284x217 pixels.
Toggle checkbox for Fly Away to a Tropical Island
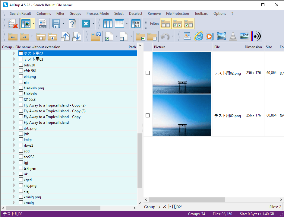(x=21, y=122)
